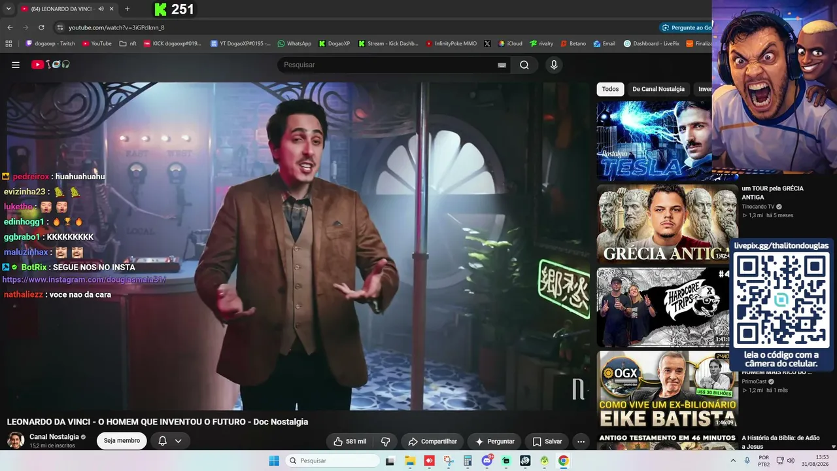Click the browser back arrow
The width and height of the screenshot is (837, 471).
point(10,27)
